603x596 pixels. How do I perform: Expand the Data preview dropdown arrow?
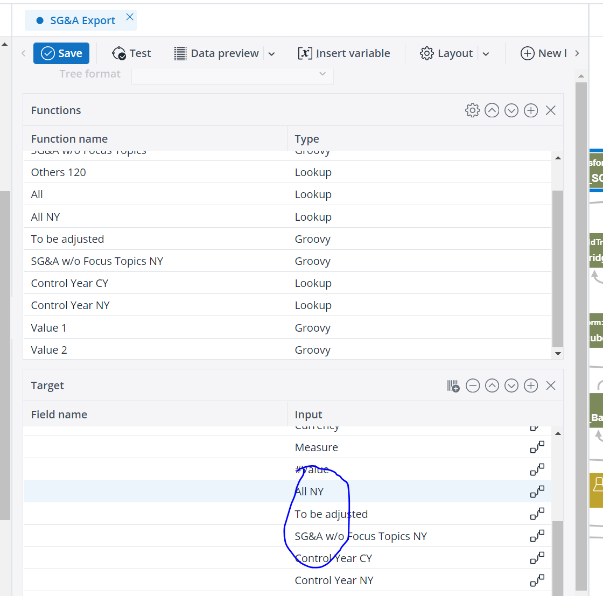point(272,54)
